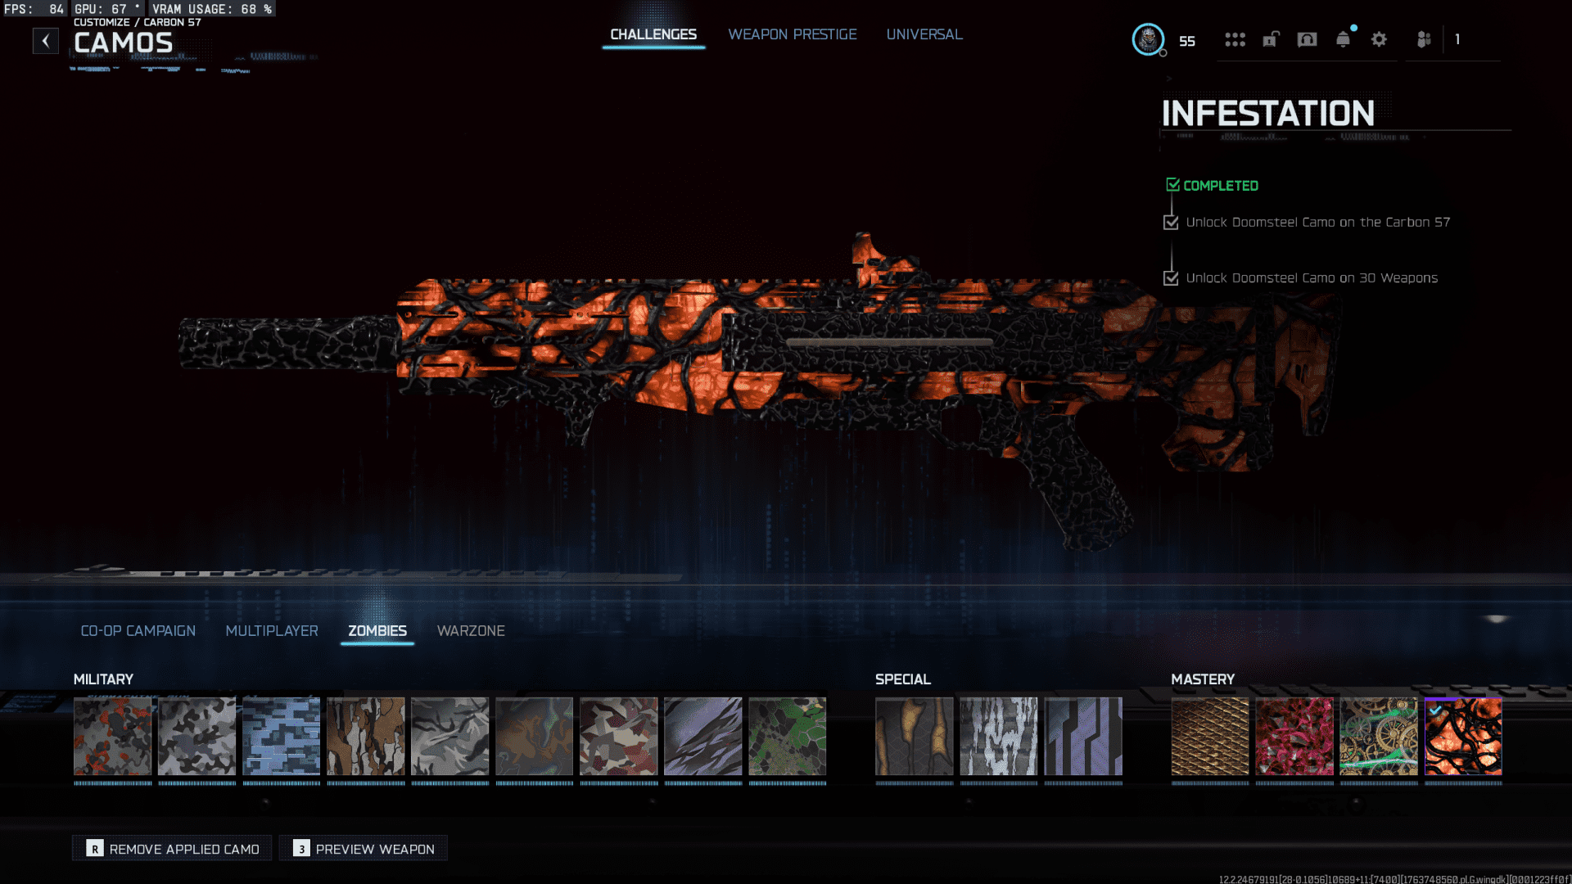Screen dimensions: 1572x884
Task: Open the headset voice chat icon
Action: click(1307, 39)
